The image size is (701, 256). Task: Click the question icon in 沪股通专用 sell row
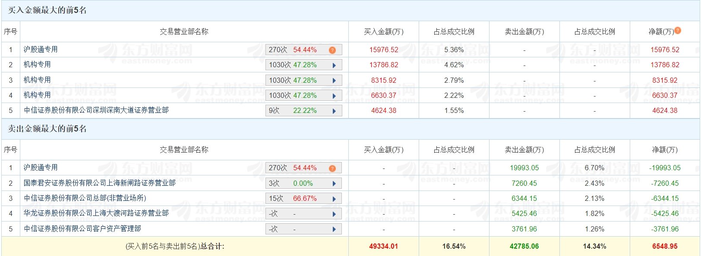click(332, 168)
